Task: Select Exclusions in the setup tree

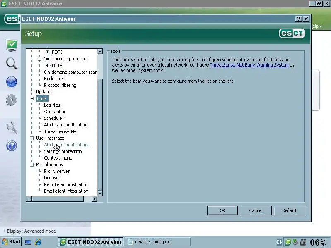Action: coord(54,79)
